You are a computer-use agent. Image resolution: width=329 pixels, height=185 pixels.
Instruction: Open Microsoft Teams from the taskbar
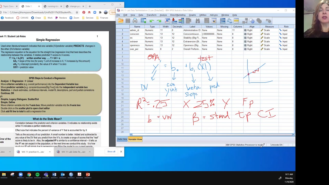[46, 175]
